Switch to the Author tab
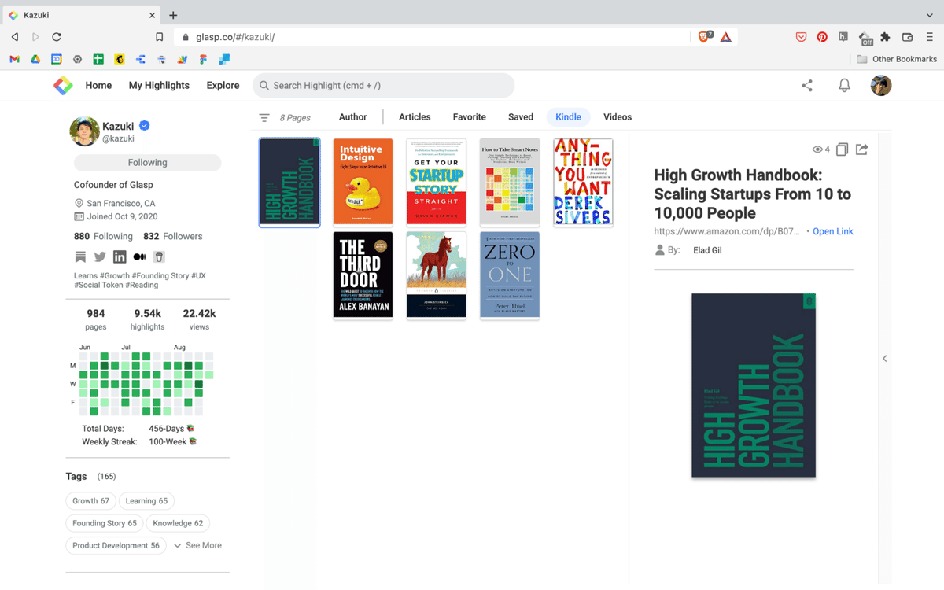This screenshot has width=944, height=590. click(x=352, y=117)
